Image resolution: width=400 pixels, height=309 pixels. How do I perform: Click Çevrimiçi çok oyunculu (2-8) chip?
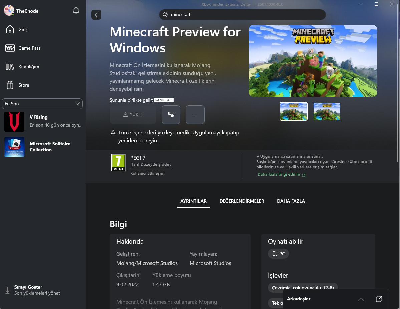point(303,288)
